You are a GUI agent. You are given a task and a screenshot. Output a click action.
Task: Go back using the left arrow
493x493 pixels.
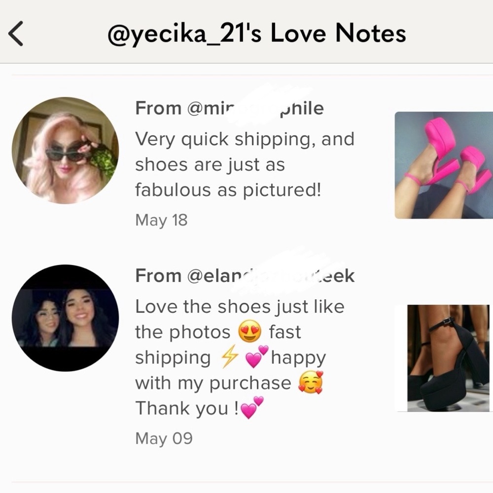click(16, 34)
